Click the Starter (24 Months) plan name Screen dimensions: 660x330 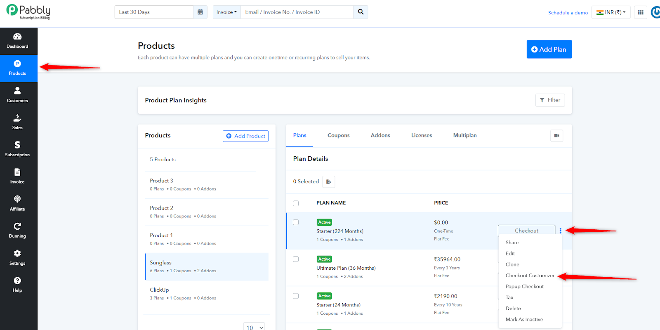(x=338, y=305)
